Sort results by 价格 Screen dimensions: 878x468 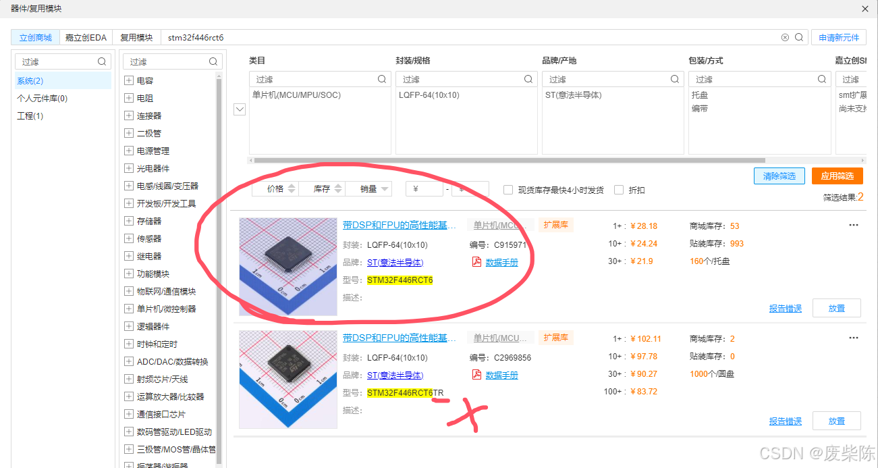(x=275, y=189)
